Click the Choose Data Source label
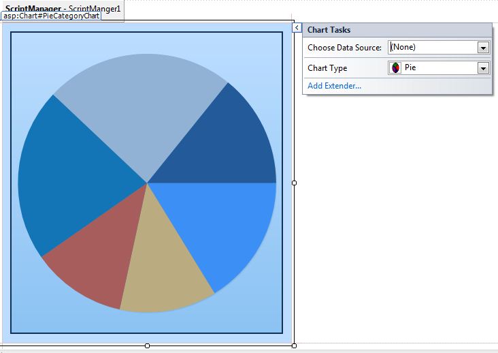The image size is (498, 353). coord(345,48)
